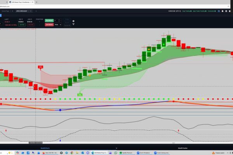Viewport: 233px width, 155px height.
Task: Click the blue dot on the indicator line
Action: click(60, 110)
